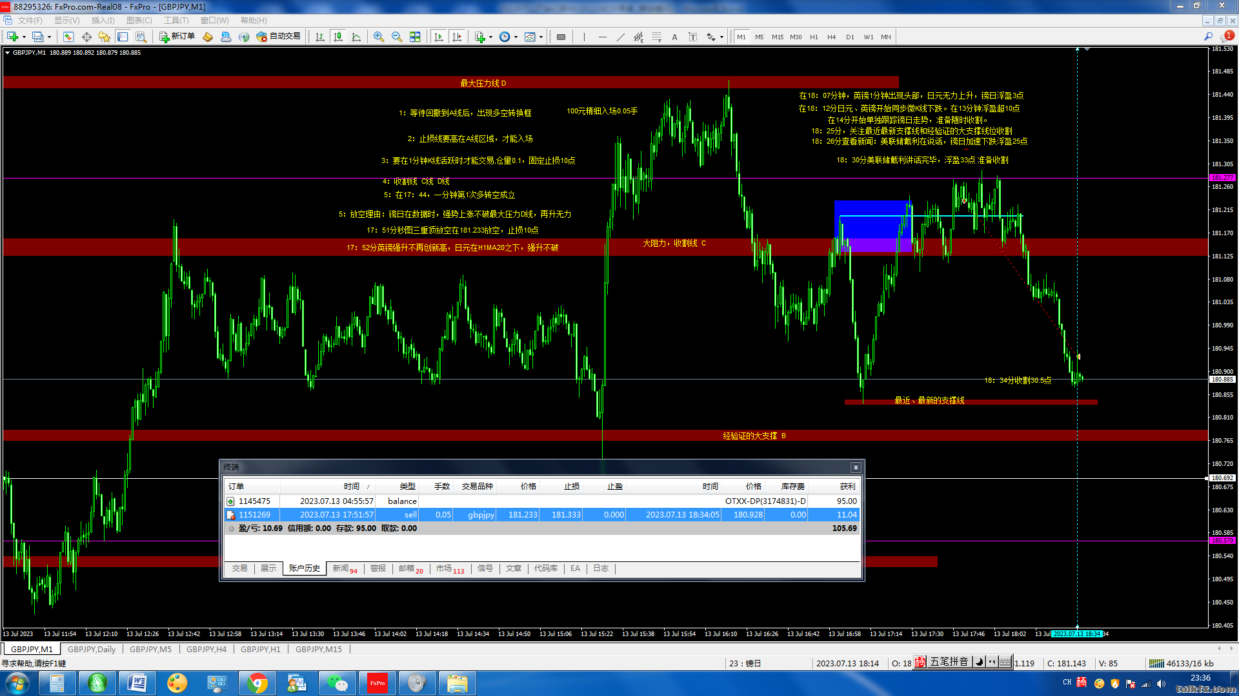Switch the chart to the M30 timeframe
Screen dimensions: 1239x696
[796, 37]
